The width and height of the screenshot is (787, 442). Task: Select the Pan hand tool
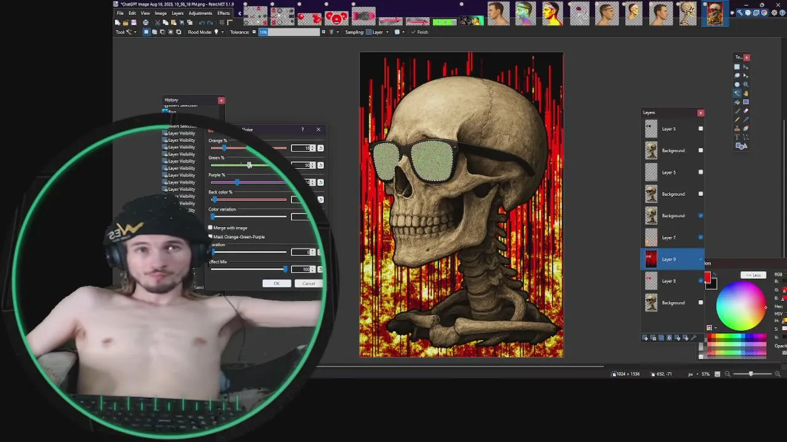click(x=746, y=93)
